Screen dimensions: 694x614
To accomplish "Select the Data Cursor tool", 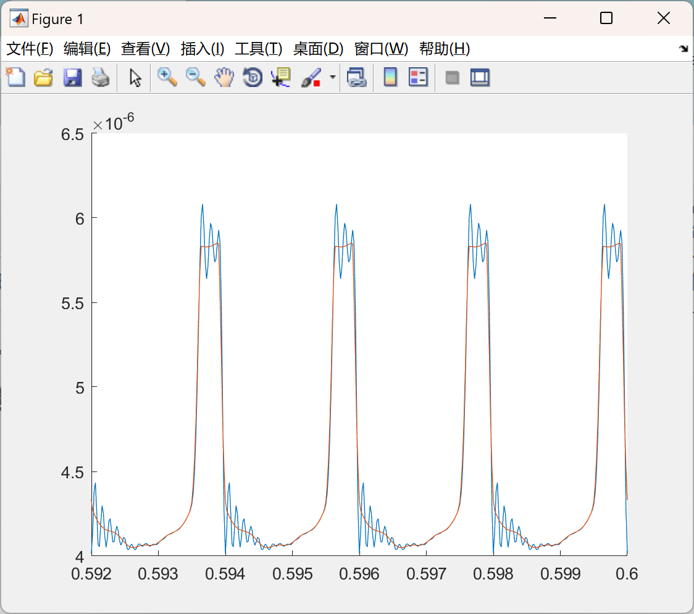I will pos(280,77).
